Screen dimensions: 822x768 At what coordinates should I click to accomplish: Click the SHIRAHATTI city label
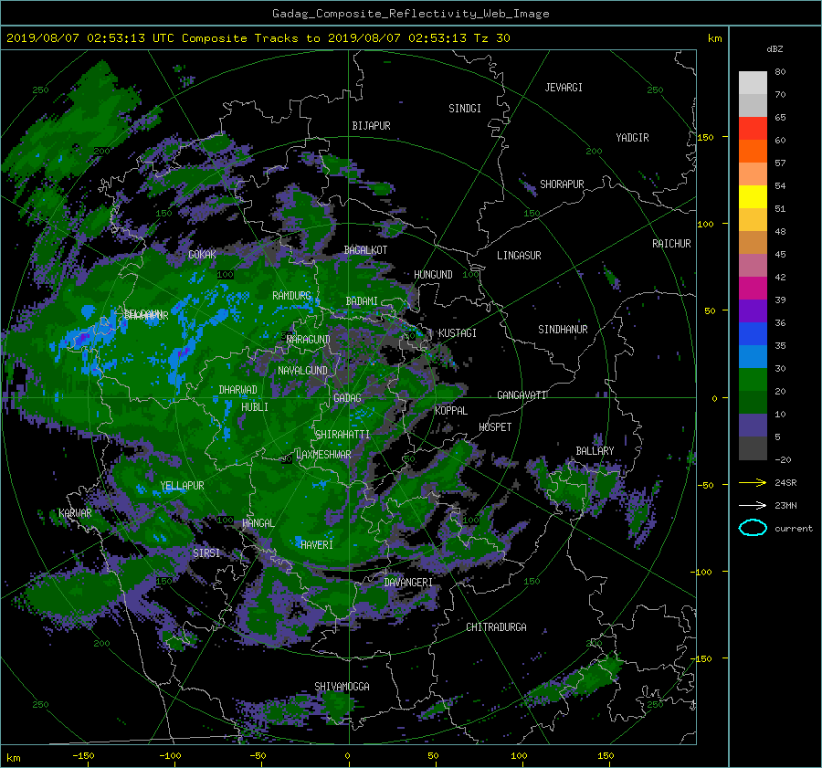click(x=342, y=435)
